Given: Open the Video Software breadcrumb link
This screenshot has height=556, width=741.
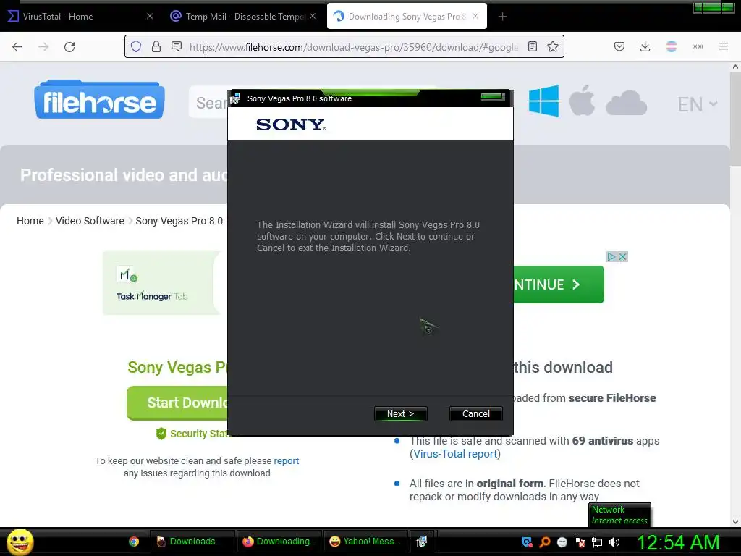Looking at the screenshot, I should [90, 221].
